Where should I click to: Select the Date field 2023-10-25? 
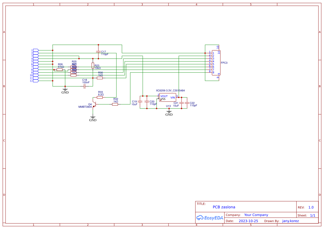click(x=248, y=221)
